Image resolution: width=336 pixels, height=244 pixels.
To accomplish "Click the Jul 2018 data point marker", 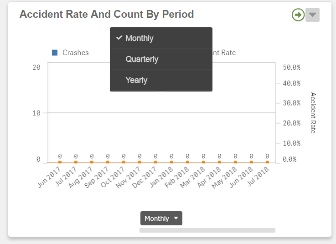I will coord(267,162).
